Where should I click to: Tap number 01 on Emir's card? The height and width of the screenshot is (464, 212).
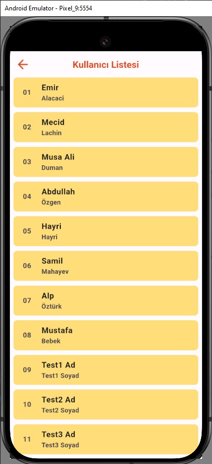click(27, 92)
